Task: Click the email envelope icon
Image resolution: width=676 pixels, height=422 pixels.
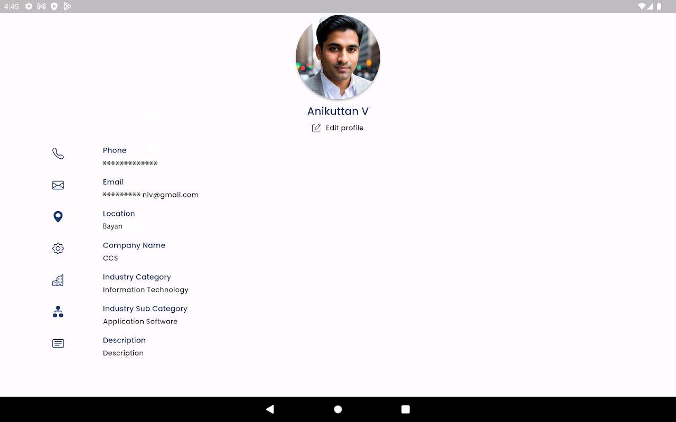Action: [58, 185]
